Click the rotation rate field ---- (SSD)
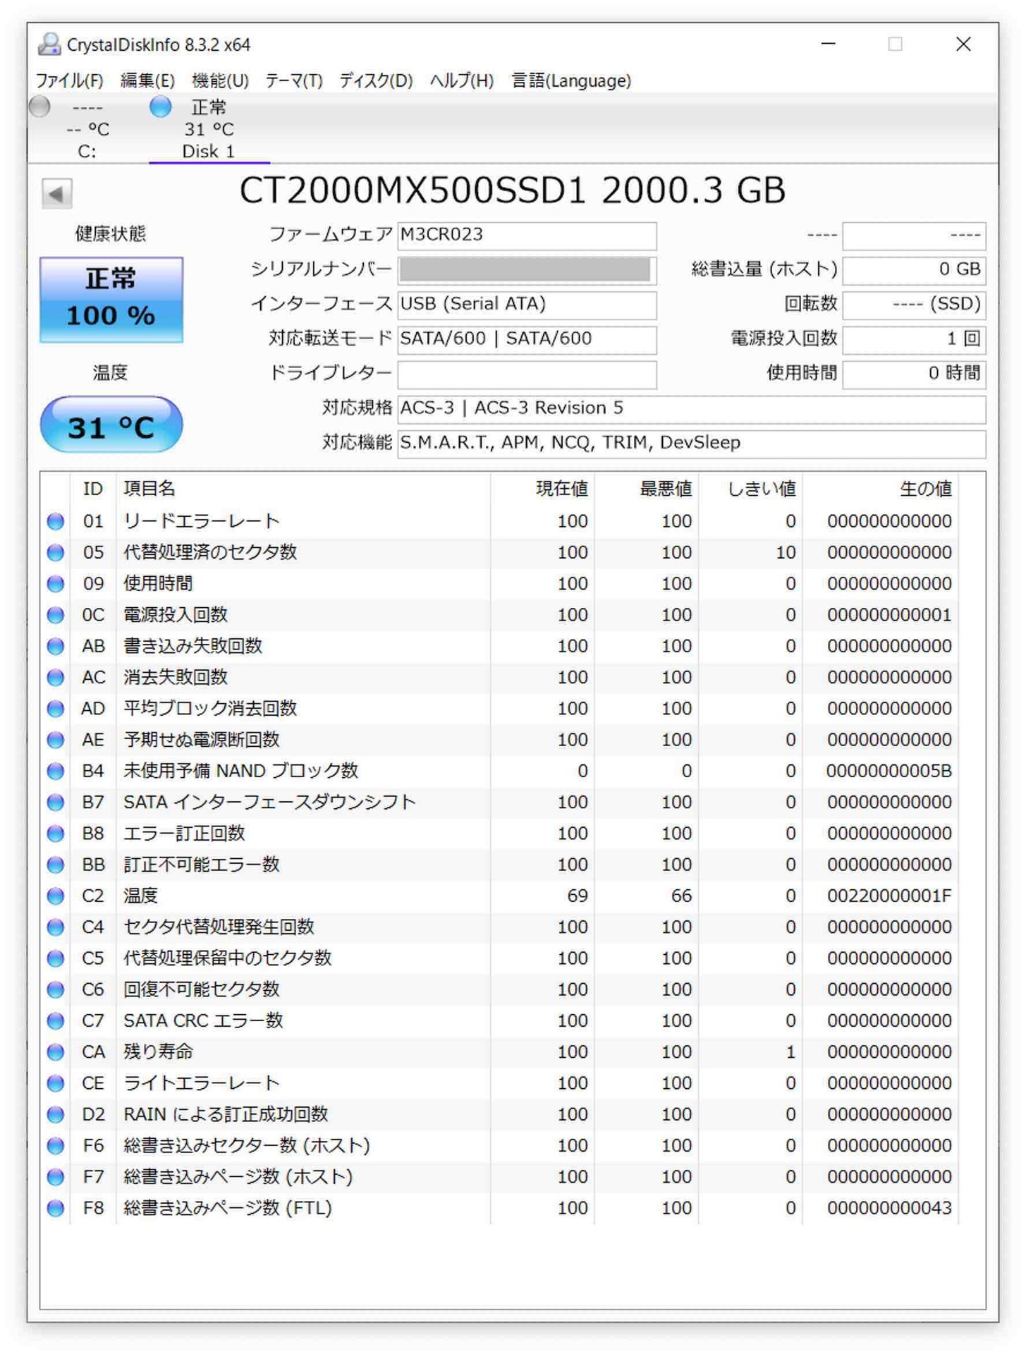The image size is (1026, 1354). click(x=914, y=305)
